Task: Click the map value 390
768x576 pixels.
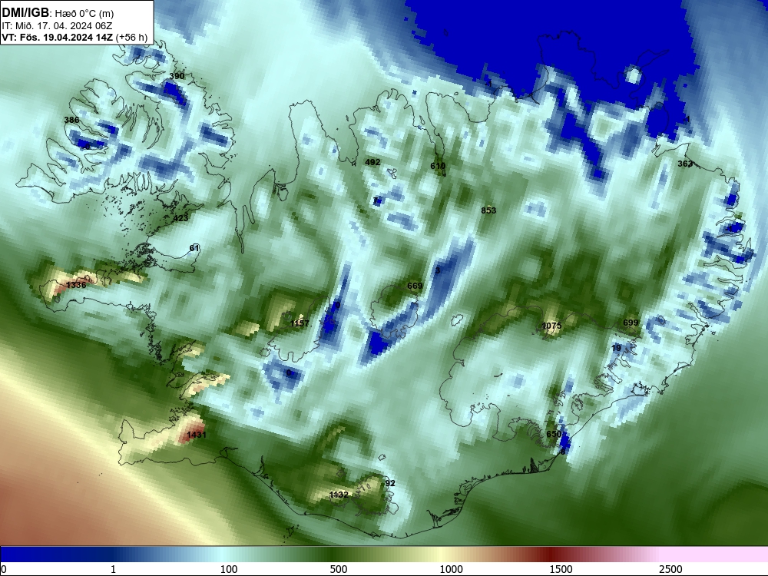Action: (x=177, y=76)
